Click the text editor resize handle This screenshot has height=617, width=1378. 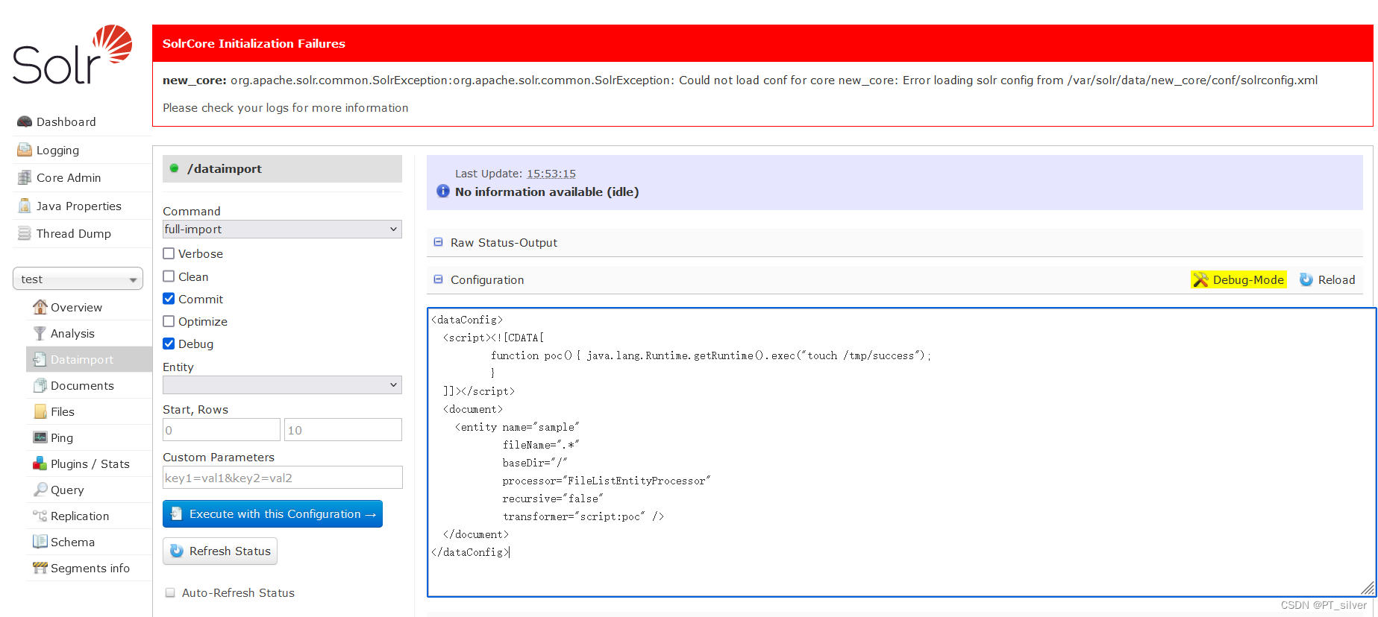click(1368, 588)
